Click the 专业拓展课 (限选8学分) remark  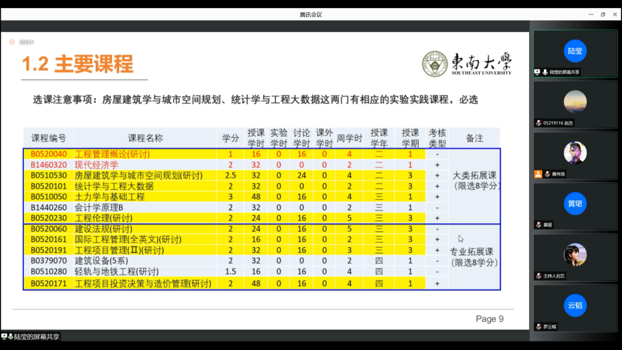[x=473, y=257]
